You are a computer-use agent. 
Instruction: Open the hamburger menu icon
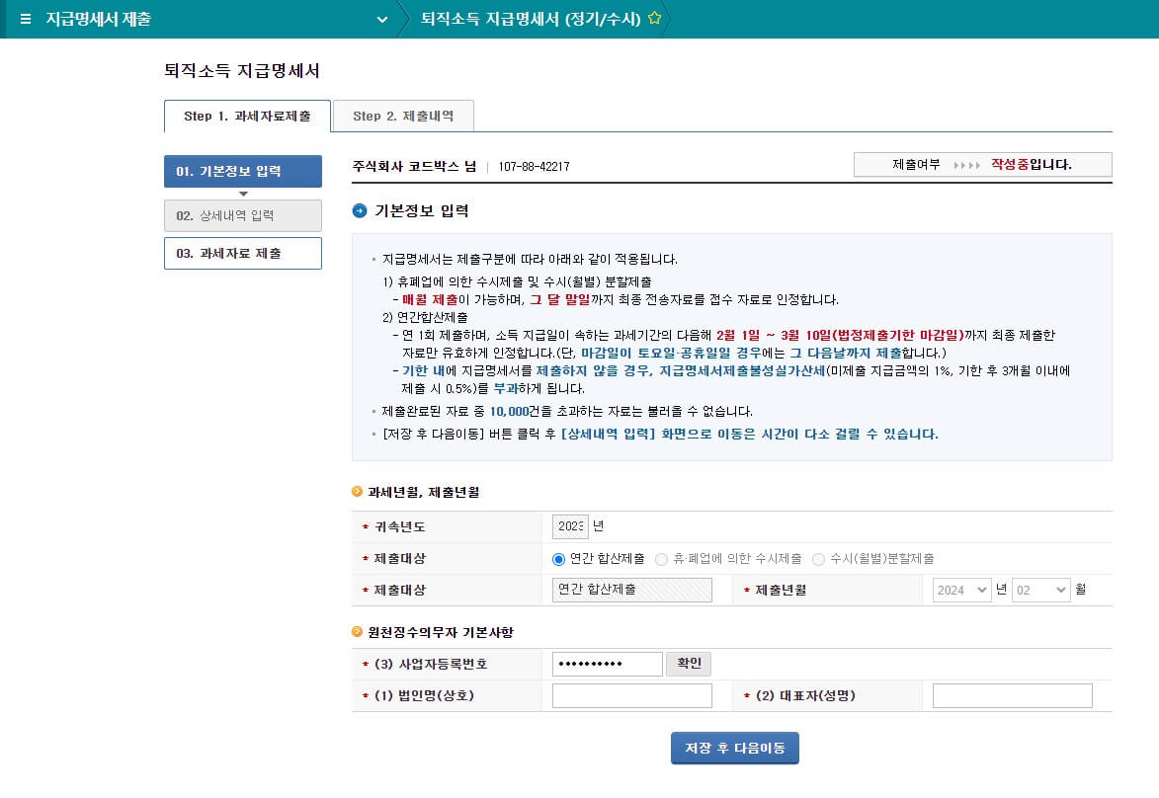point(26,19)
